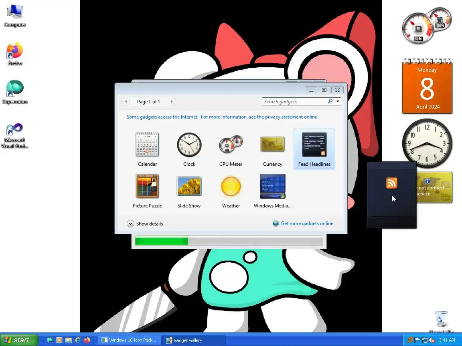Switch to Windows 10 Icon Pack taskbar item
The width and height of the screenshot is (462, 346).
pyautogui.click(x=129, y=340)
